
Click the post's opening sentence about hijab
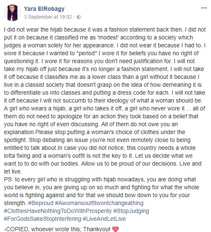(x=93, y=29)
